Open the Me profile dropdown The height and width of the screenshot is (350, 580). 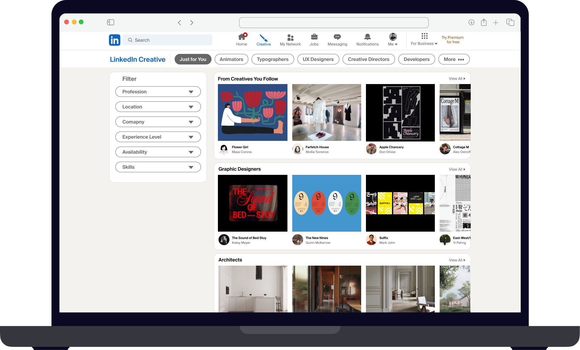(393, 39)
